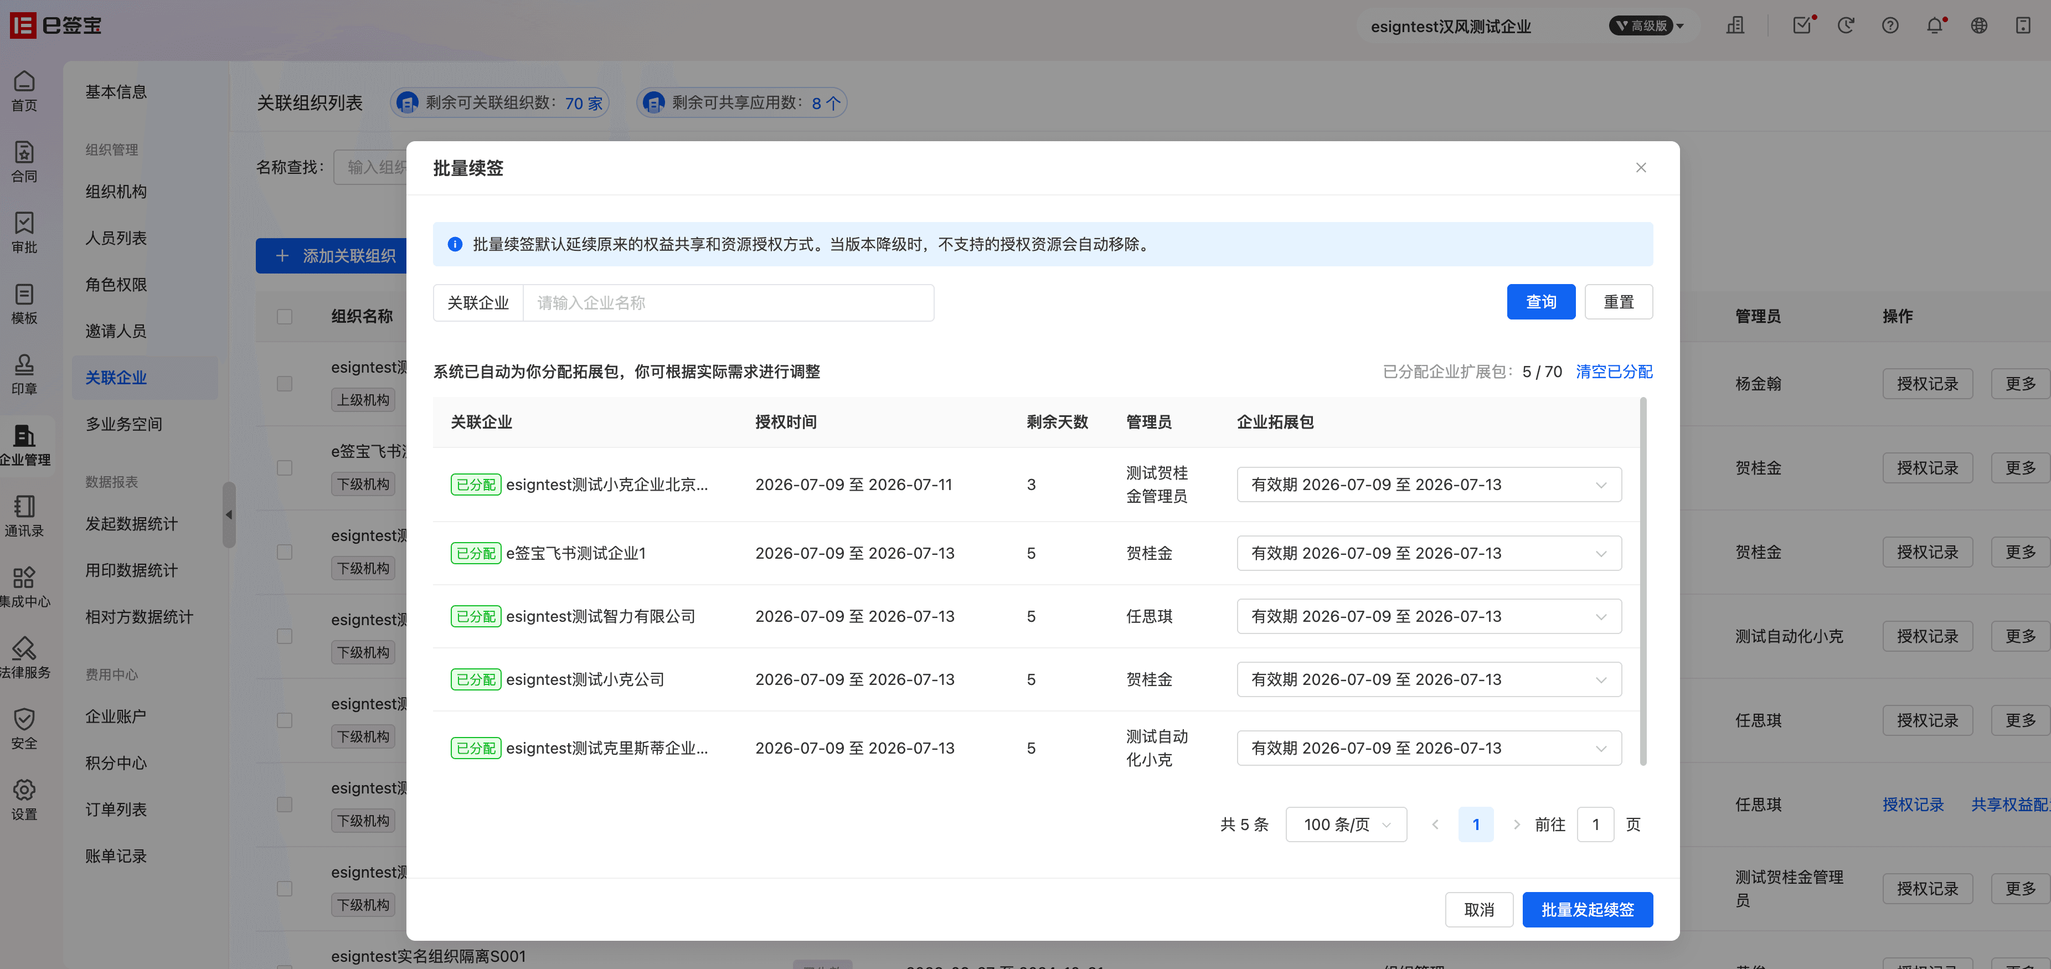Viewport: 2051px width, 969px height.
Task: Check the background row checkbox beside 贺桂金 third row
Action: [x=284, y=552]
